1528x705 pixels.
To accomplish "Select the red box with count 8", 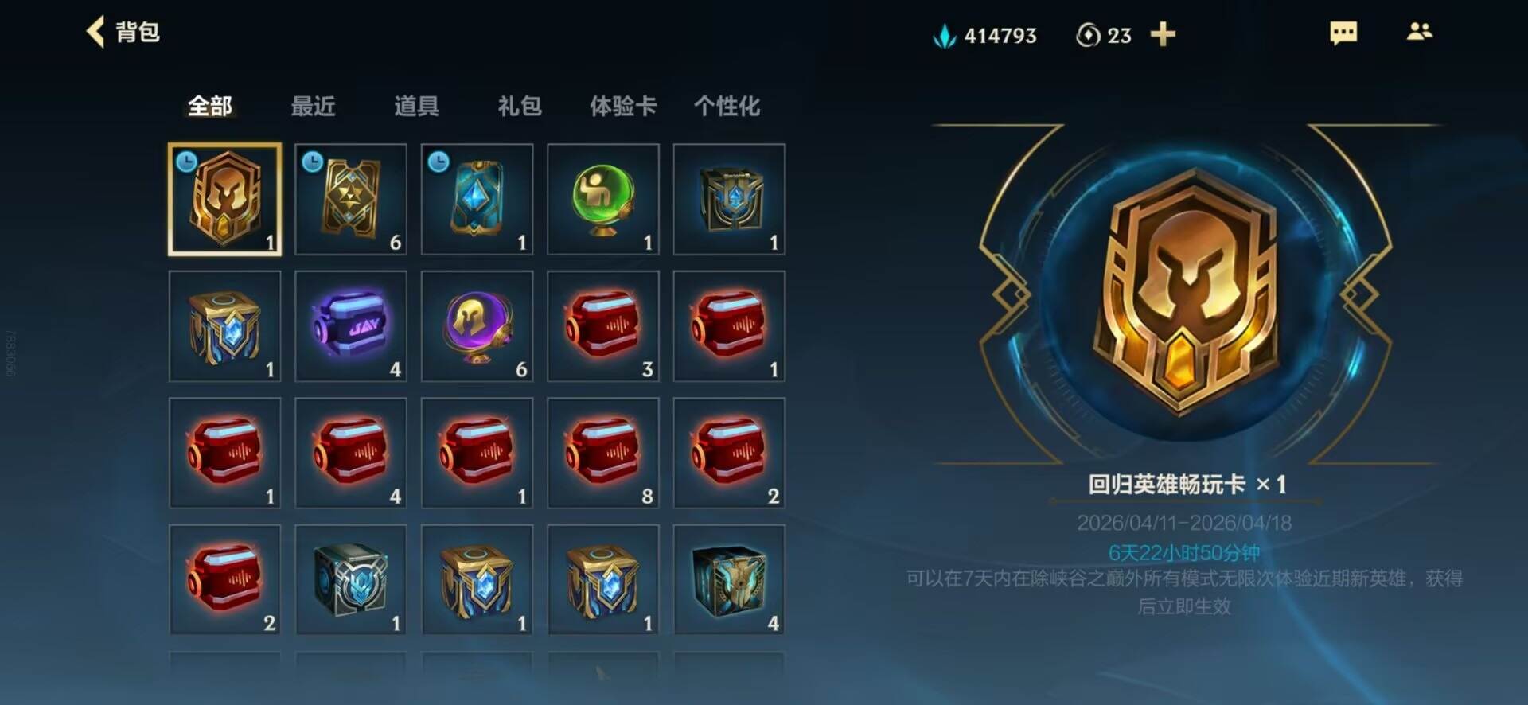I will (x=603, y=453).
